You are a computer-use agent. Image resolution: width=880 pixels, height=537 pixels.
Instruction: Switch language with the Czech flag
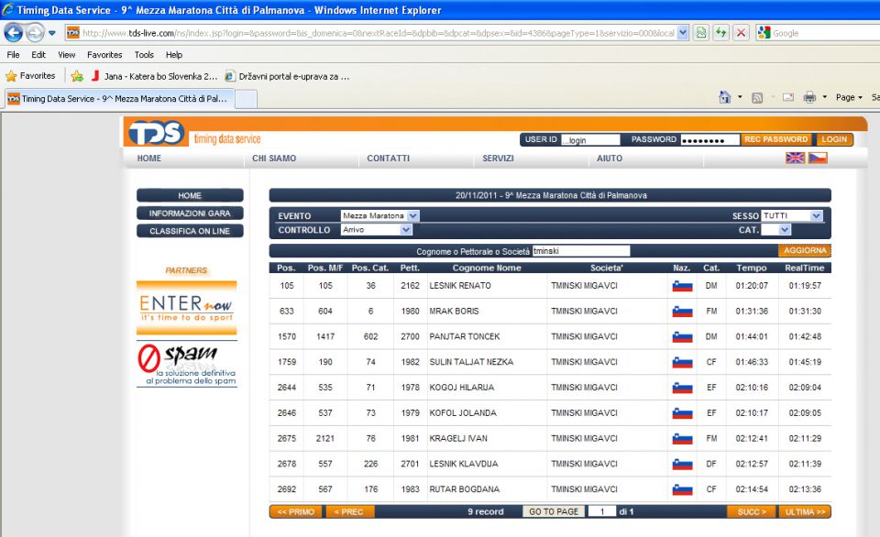(x=818, y=158)
